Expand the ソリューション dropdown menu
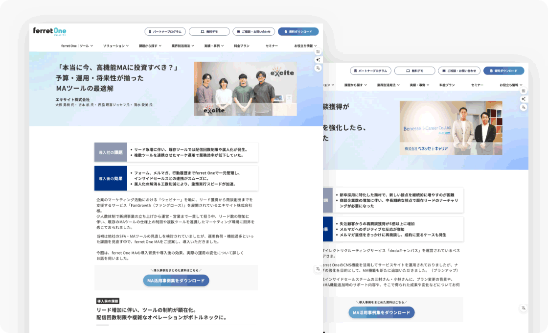 click(115, 46)
